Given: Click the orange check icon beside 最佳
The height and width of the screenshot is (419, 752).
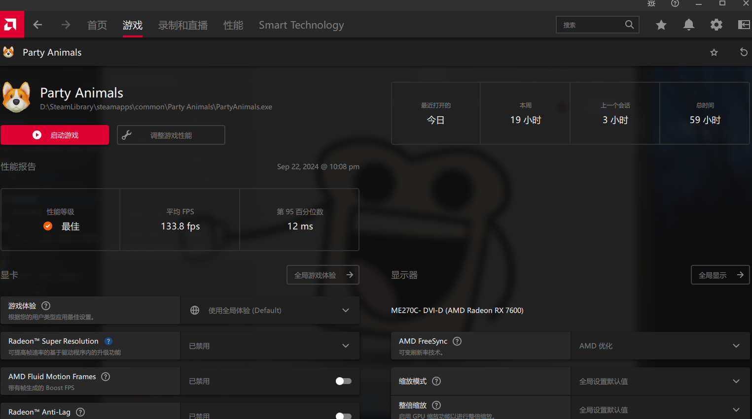Looking at the screenshot, I should coord(48,226).
